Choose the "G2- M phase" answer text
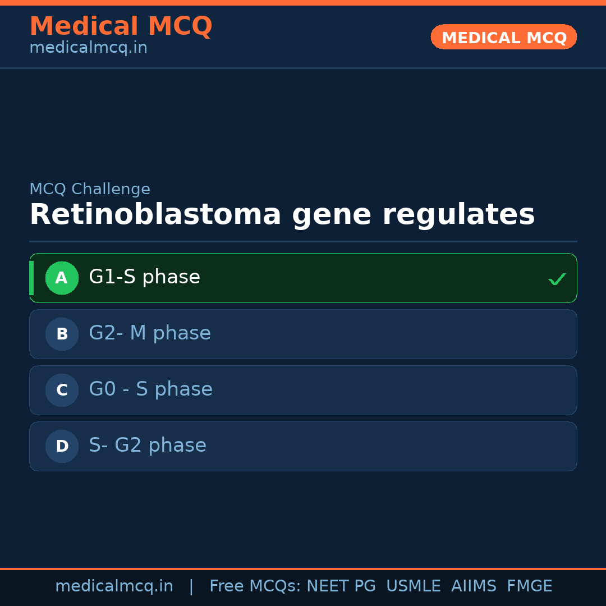 (150, 333)
